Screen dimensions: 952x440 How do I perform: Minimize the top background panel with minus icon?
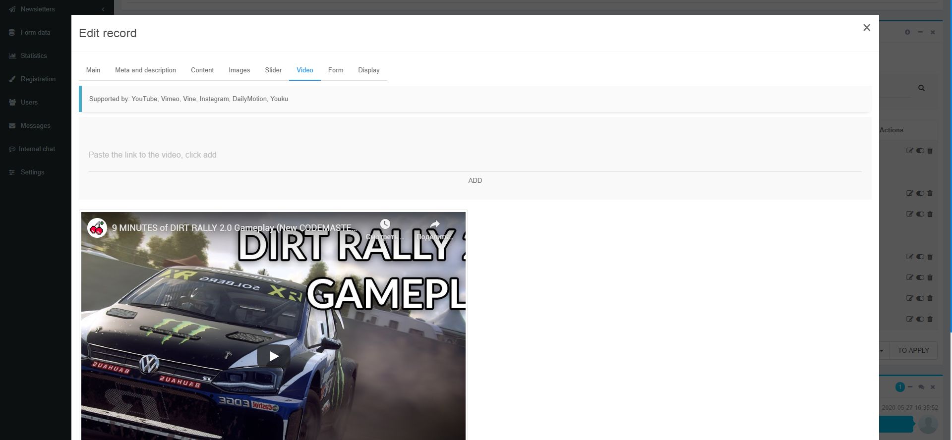[x=920, y=32]
